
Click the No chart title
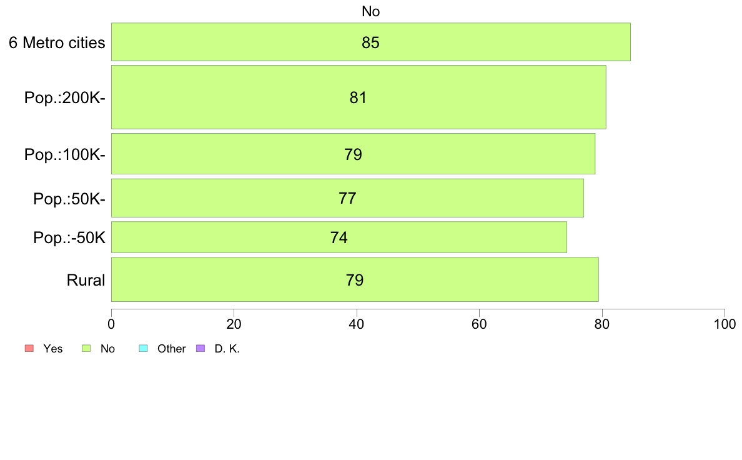click(370, 11)
